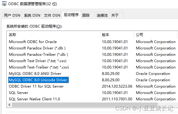Go to the 跟踪 tab
The image size is (178, 114).
[88, 15]
